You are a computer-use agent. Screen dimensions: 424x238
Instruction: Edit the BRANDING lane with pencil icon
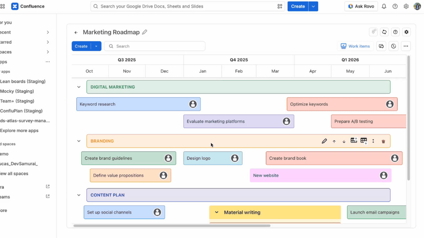(324, 141)
